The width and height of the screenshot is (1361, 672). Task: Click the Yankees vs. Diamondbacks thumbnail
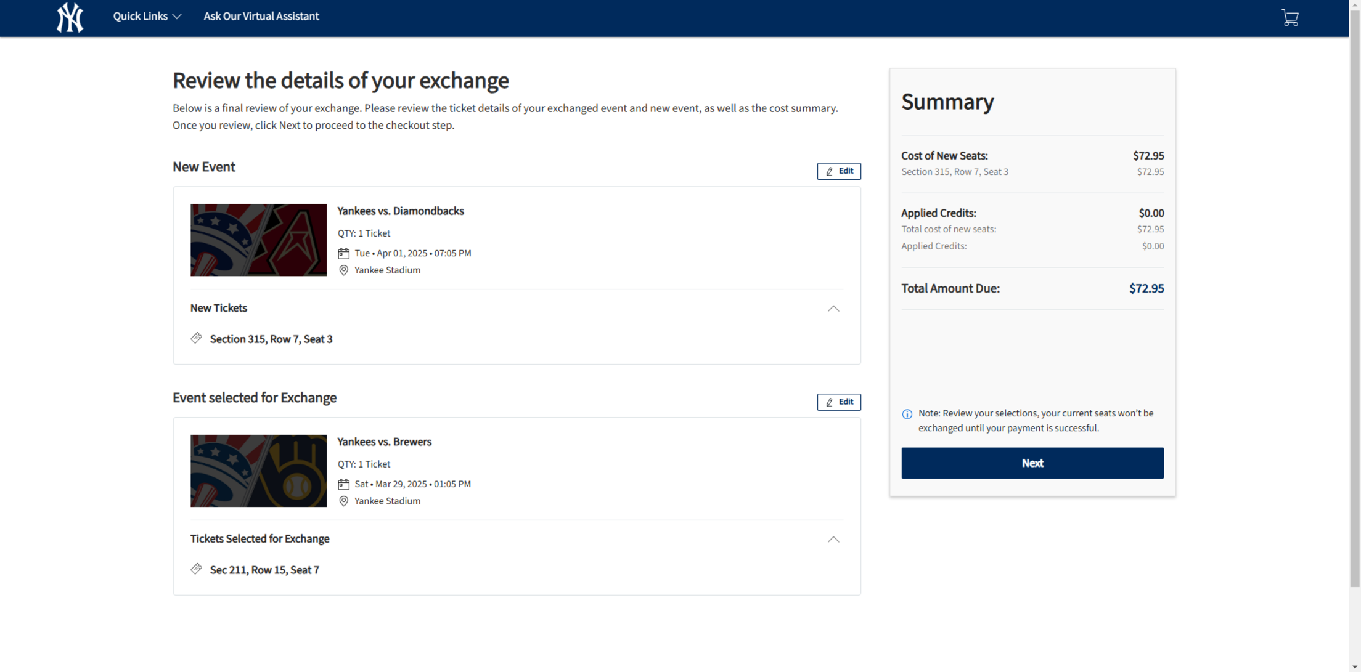click(258, 240)
